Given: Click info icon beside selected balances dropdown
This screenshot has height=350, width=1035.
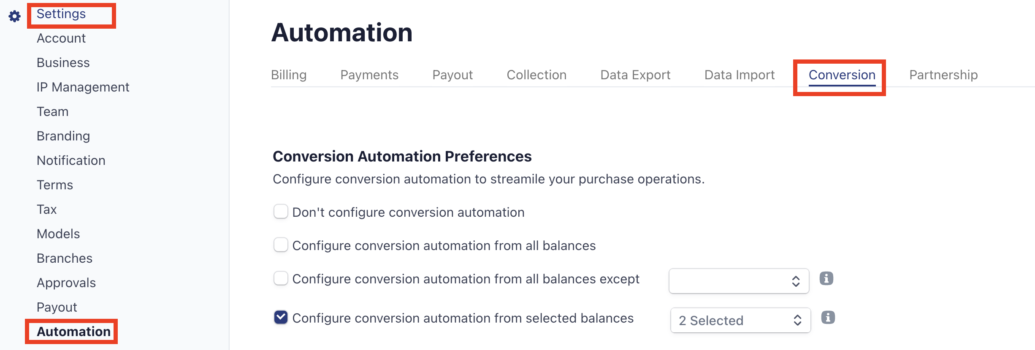Looking at the screenshot, I should pyautogui.click(x=828, y=317).
